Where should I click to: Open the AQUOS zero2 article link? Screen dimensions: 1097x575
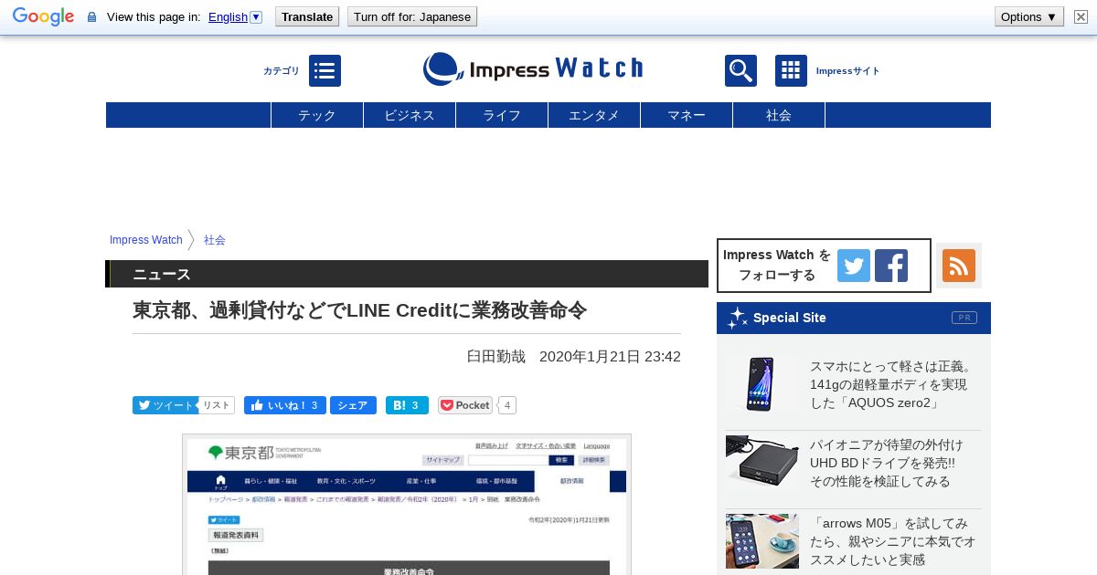click(892, 384)
